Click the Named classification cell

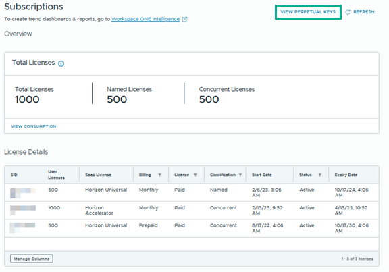coord(219,190)
